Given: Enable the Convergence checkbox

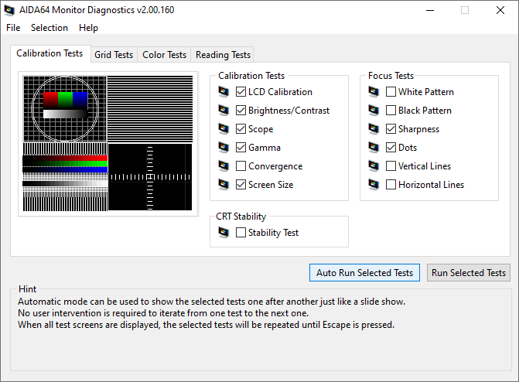Looking at the screenshot, I should tap(241, 165).
